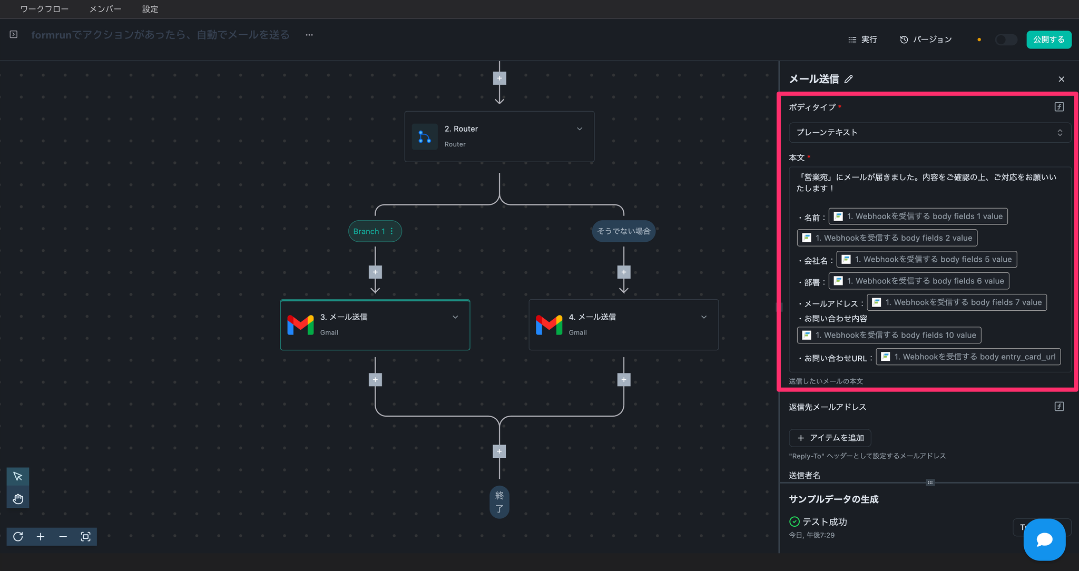This screenshot has width=1079, height=571.
Task: Zoom in the workflow canvas
Action: pos(41,536)
